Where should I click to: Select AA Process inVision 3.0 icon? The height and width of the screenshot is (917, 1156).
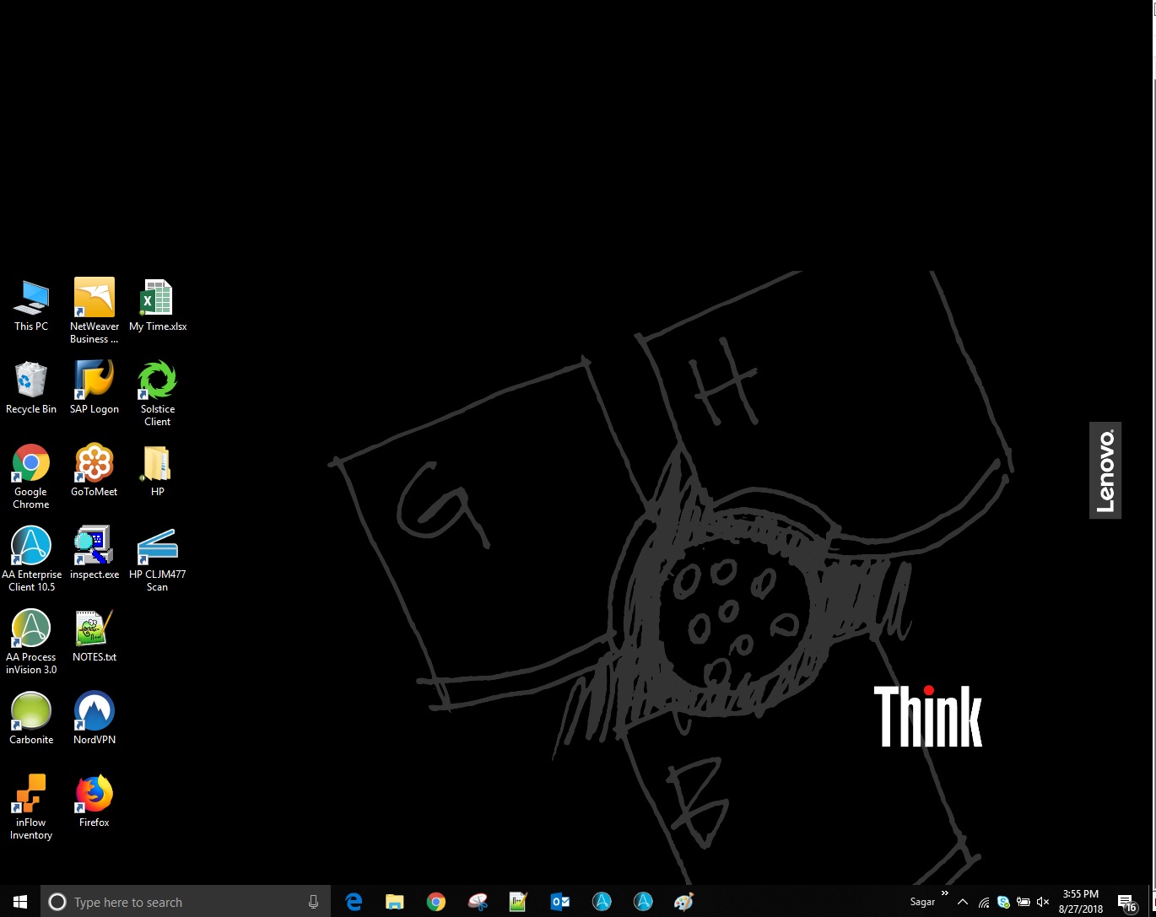[31, 642]
